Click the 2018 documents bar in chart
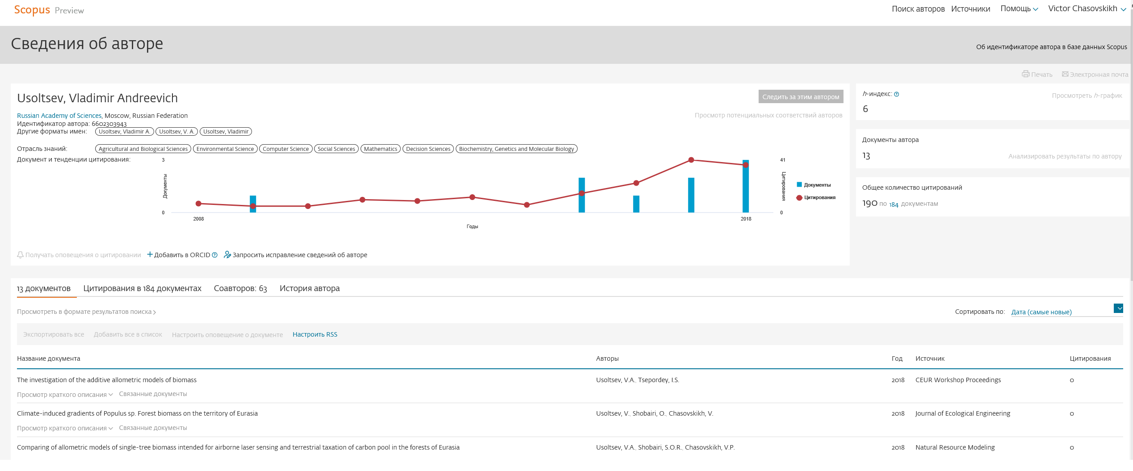 (746, 188)
